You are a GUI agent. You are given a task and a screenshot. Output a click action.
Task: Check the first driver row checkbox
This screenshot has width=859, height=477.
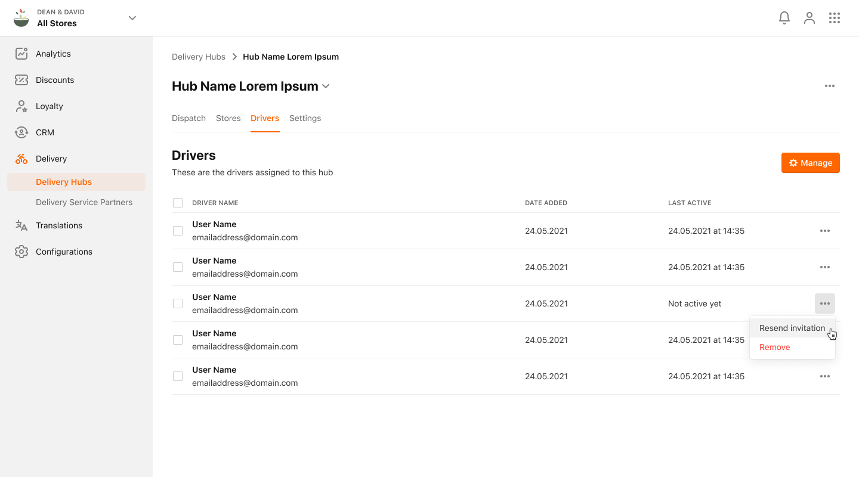click(177, 230)
